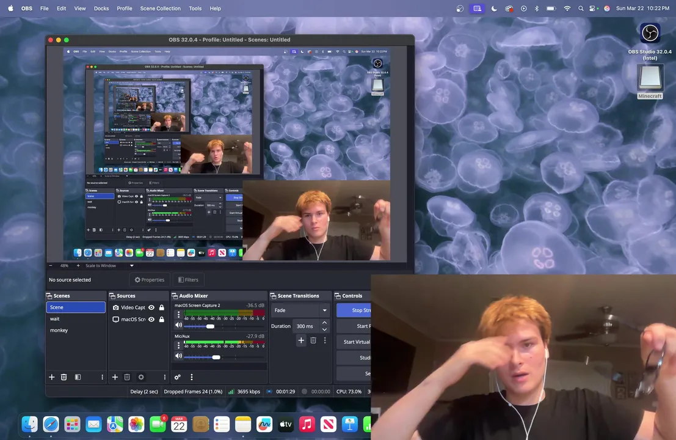Click Filters button in source toolbar

click(x=189, y=279)
